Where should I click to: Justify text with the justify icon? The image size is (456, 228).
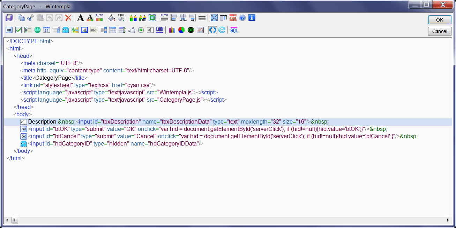[202, 18]
